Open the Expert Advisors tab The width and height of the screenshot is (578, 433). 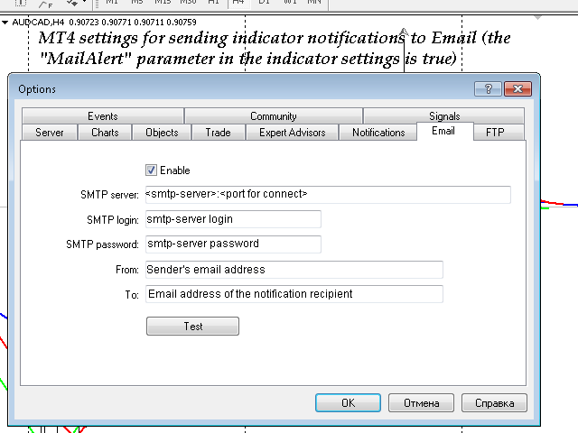[x=292, y=133]
